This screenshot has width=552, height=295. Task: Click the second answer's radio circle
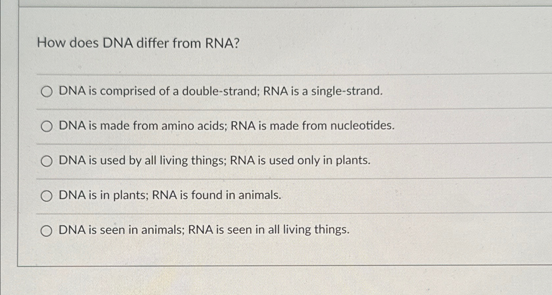47,127
